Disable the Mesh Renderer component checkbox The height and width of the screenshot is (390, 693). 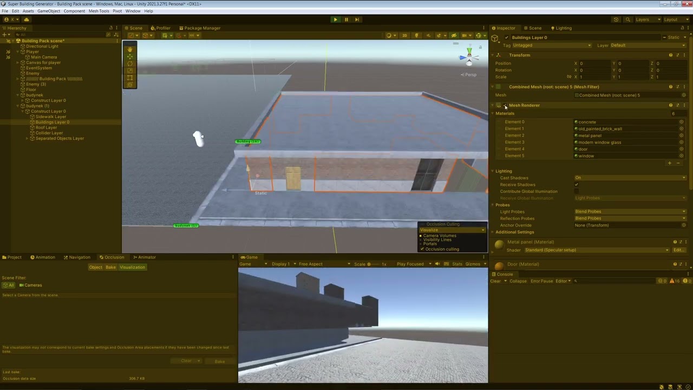click(505, 105)
